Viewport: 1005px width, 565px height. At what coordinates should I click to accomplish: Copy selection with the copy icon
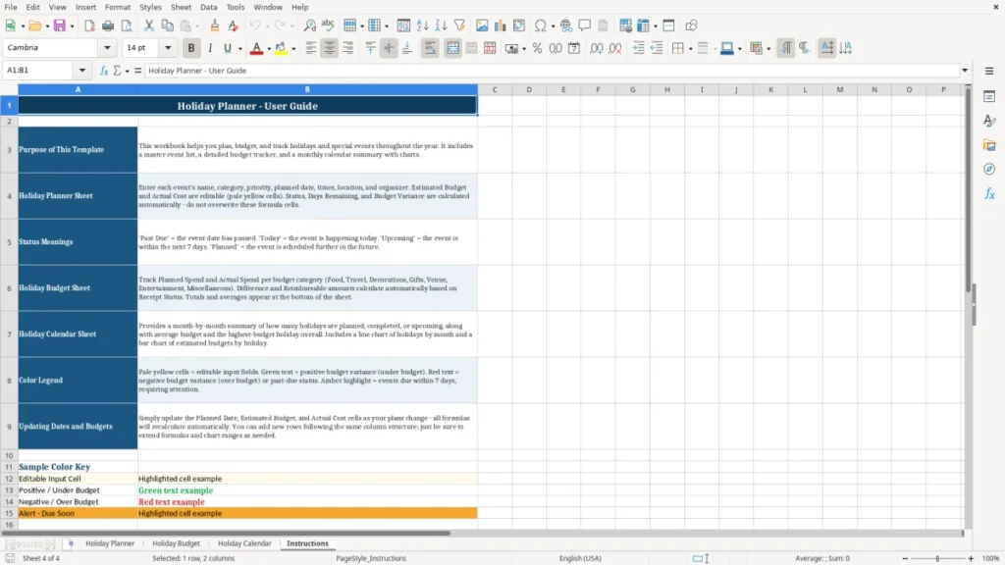tap(167, 26)
